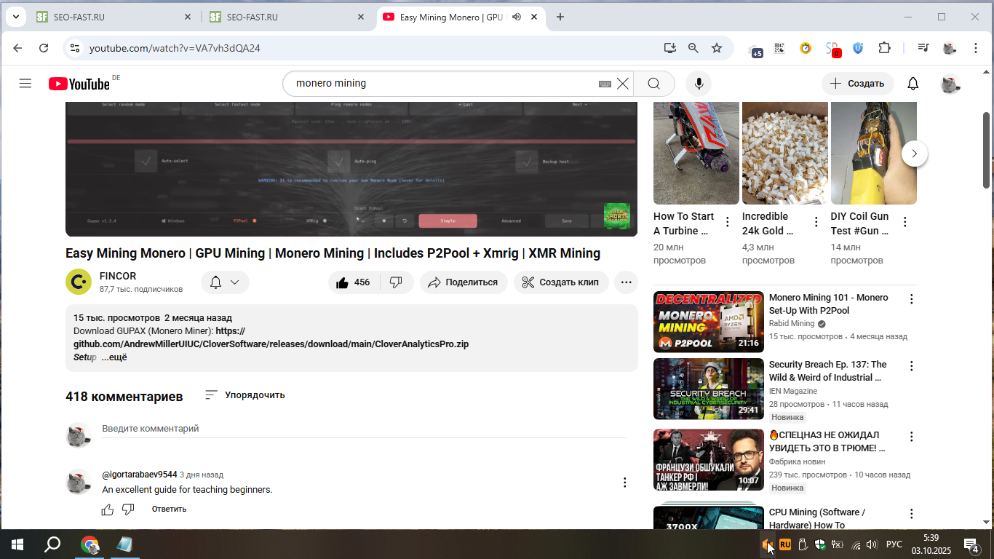The width and height of the screenshot is (994, 559).
Task: Bookmark this page with the star icon
Action: click(x=717, y=48)
